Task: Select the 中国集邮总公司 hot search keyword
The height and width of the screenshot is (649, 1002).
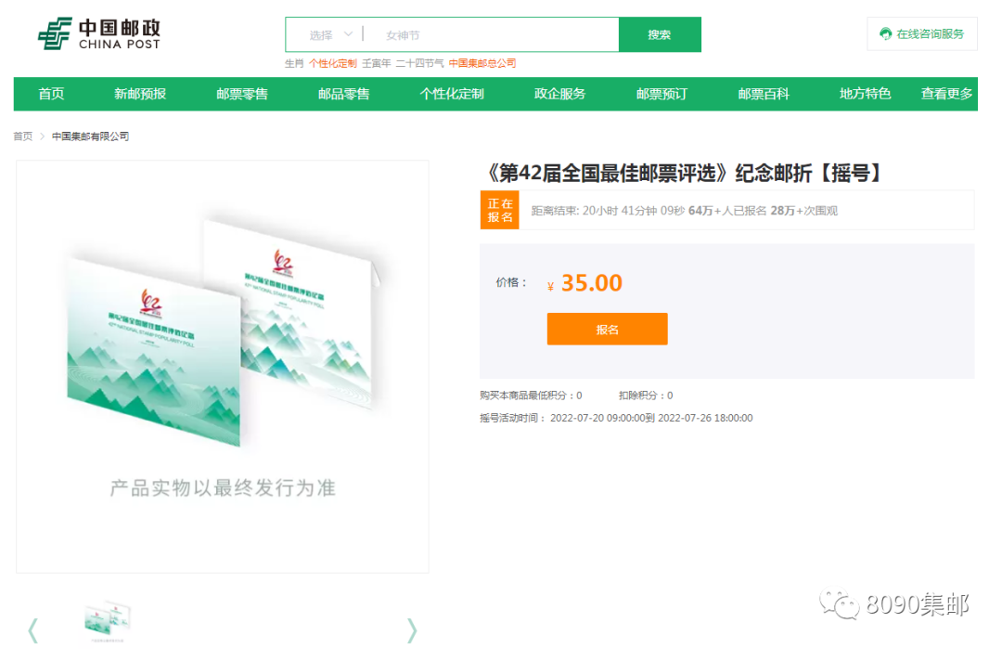Action: pos(482,63)
